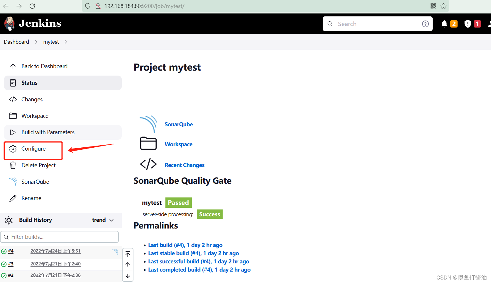Go back in browser history
The height and width of the screenshot is (283, 491).
(6, 6)
